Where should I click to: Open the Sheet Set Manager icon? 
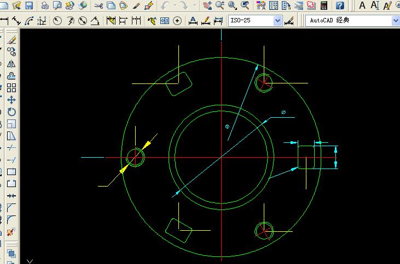coord(299,5)
